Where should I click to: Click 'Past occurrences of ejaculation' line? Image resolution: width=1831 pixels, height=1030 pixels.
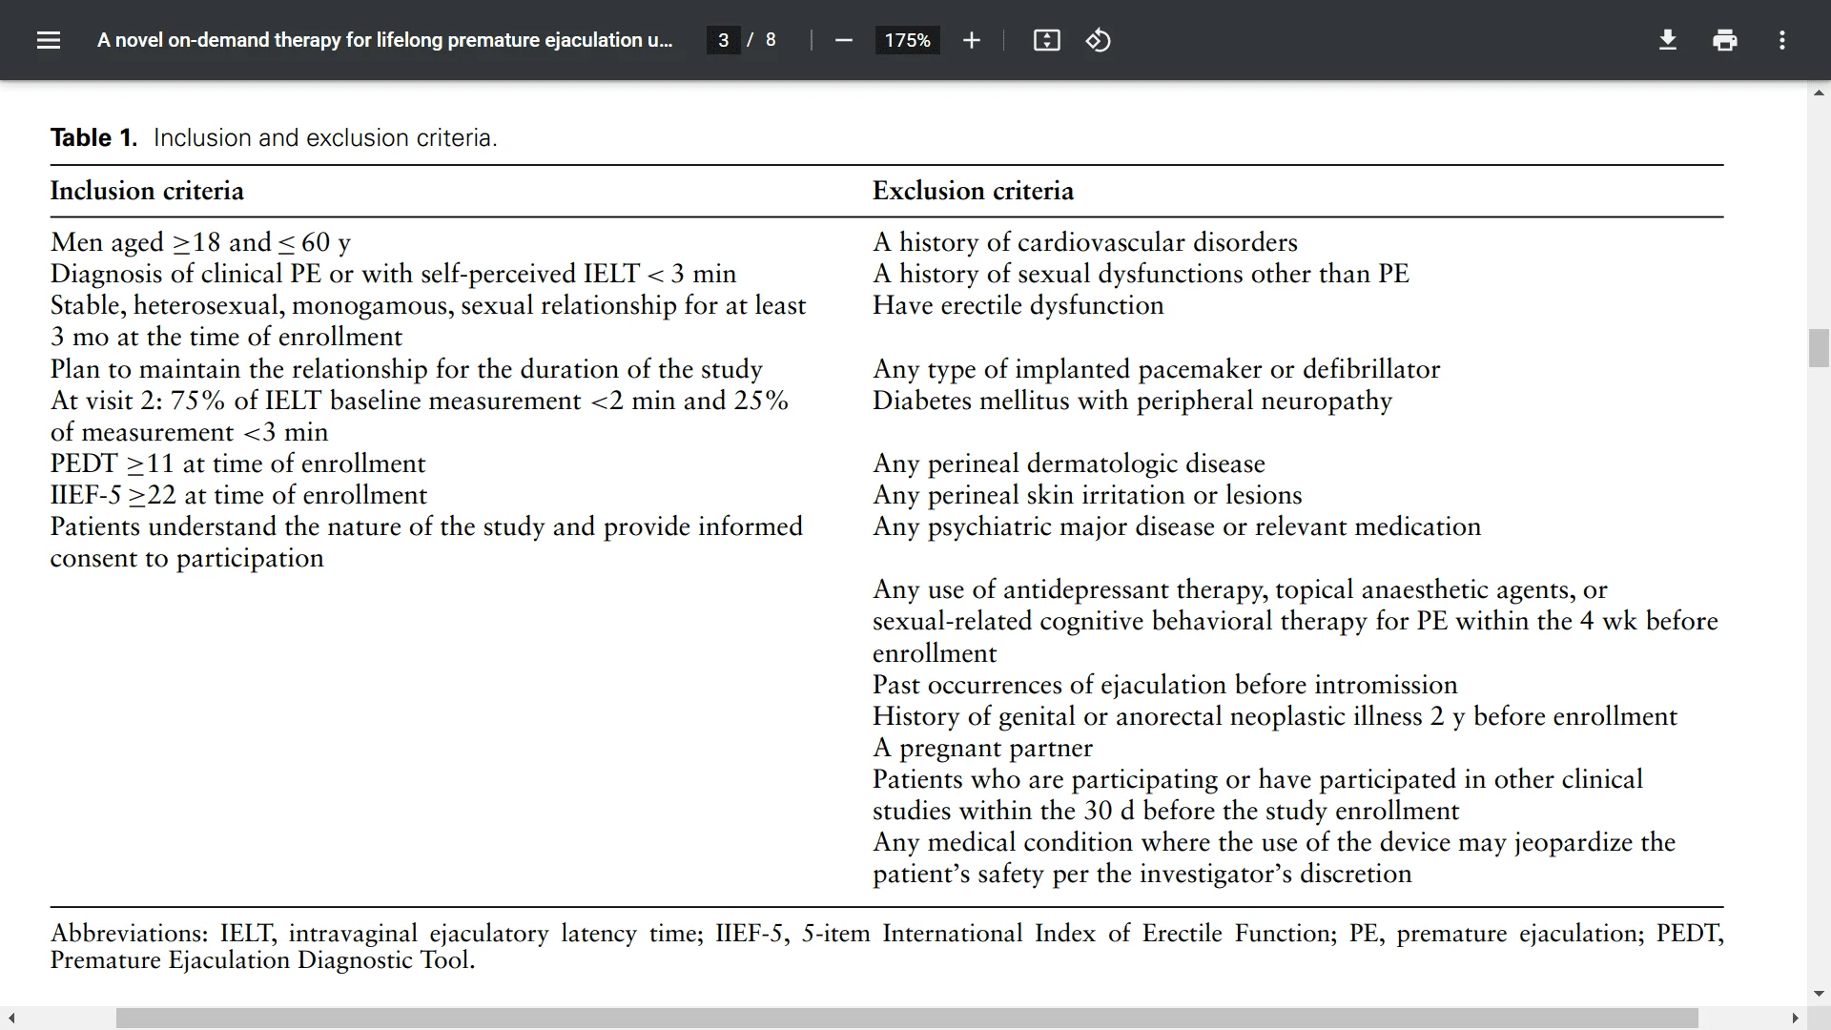1165,685
